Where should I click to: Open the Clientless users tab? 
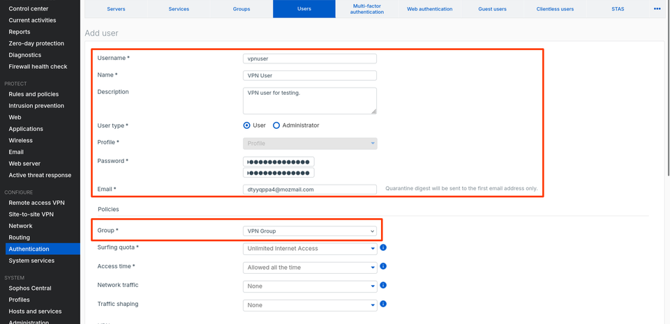[x=555, y=9]
